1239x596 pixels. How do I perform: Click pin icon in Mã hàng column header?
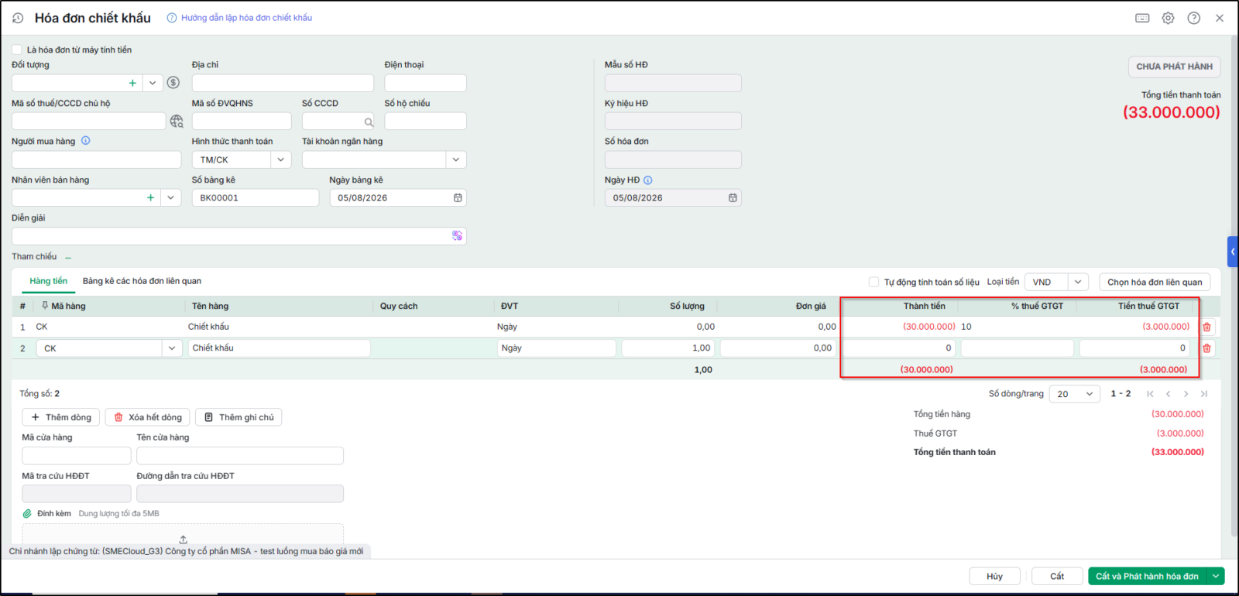coord(45,306)
